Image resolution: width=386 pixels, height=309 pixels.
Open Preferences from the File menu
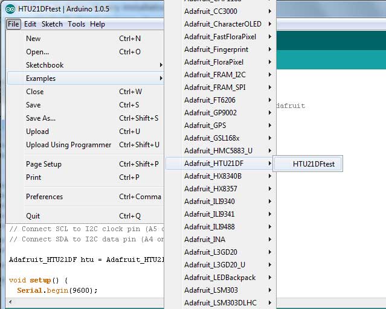[44, 197]
